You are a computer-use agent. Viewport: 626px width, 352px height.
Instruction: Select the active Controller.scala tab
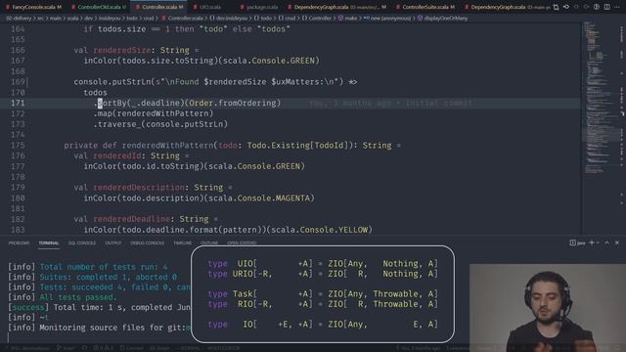tap(159, 7)
